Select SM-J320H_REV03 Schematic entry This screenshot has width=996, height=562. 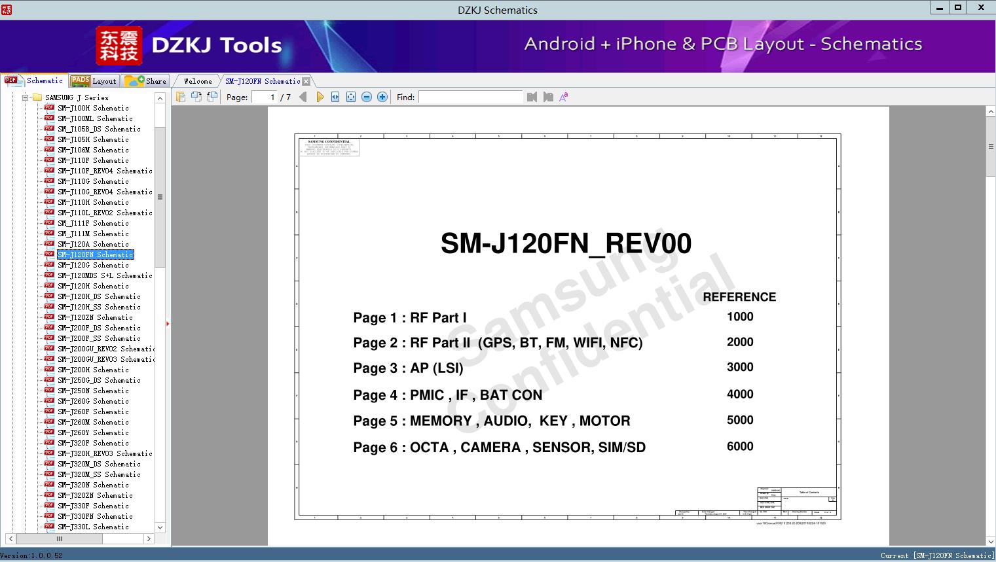pyautogui.click(x=105, y=453)
